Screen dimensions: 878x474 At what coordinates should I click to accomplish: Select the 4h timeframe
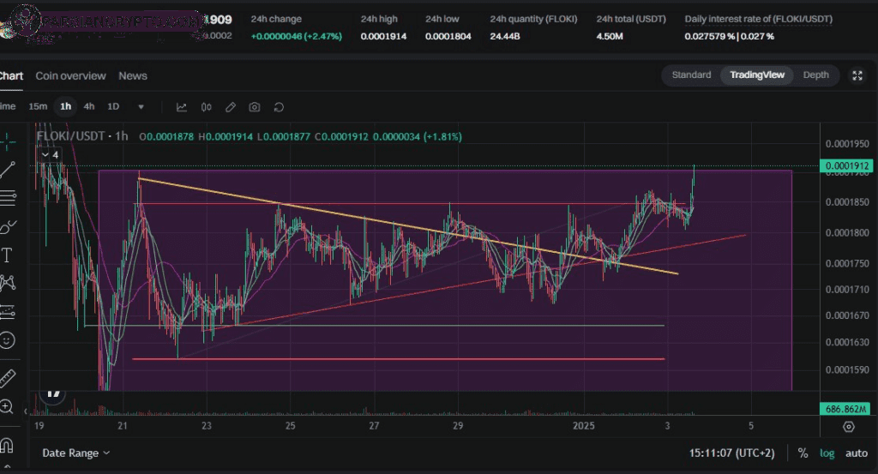[89, 106]
